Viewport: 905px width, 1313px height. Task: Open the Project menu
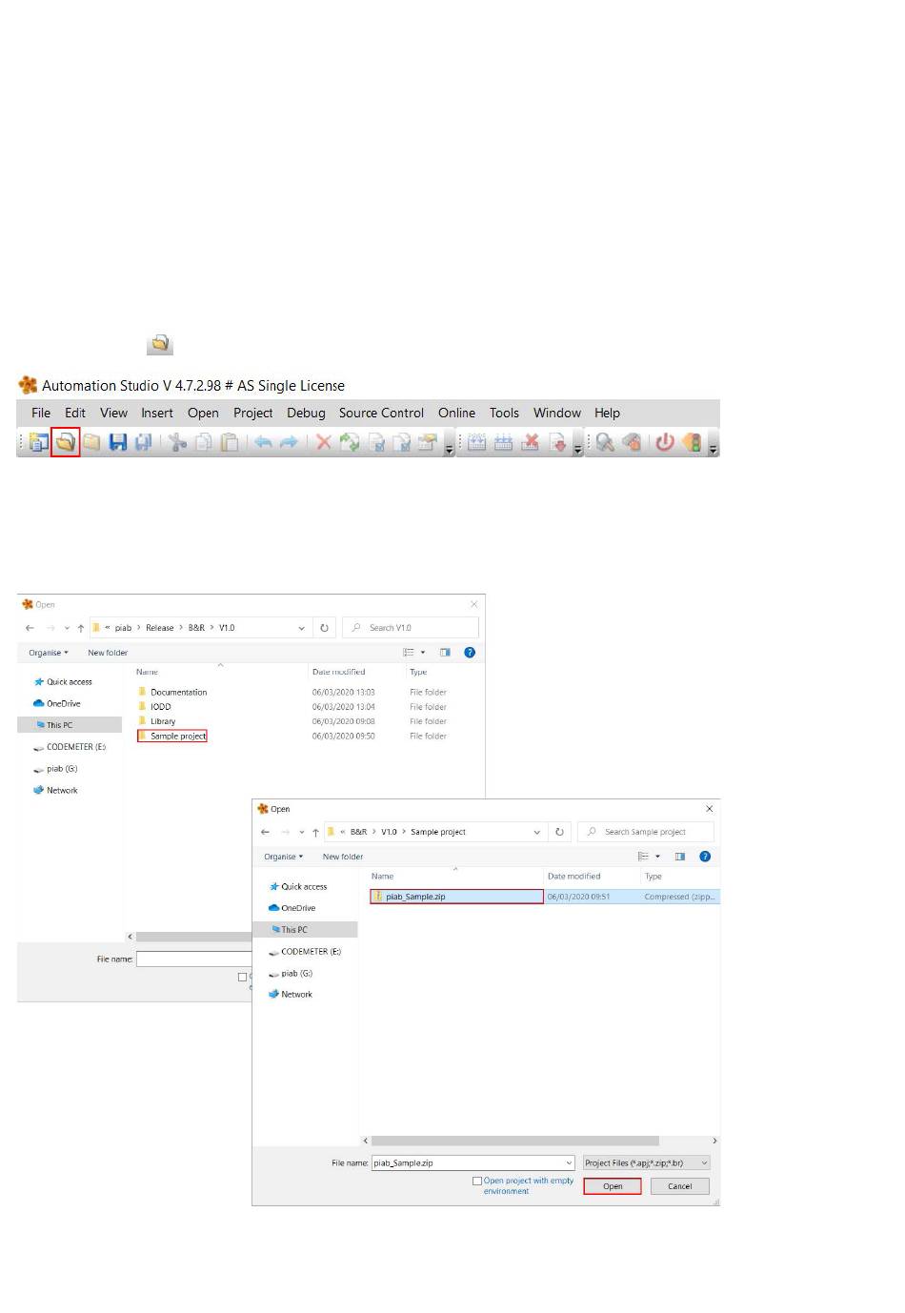point(252,413)
